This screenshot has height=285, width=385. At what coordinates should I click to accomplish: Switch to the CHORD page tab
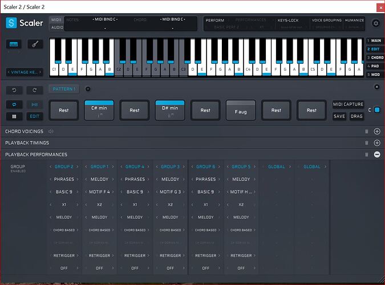point(375,58)
